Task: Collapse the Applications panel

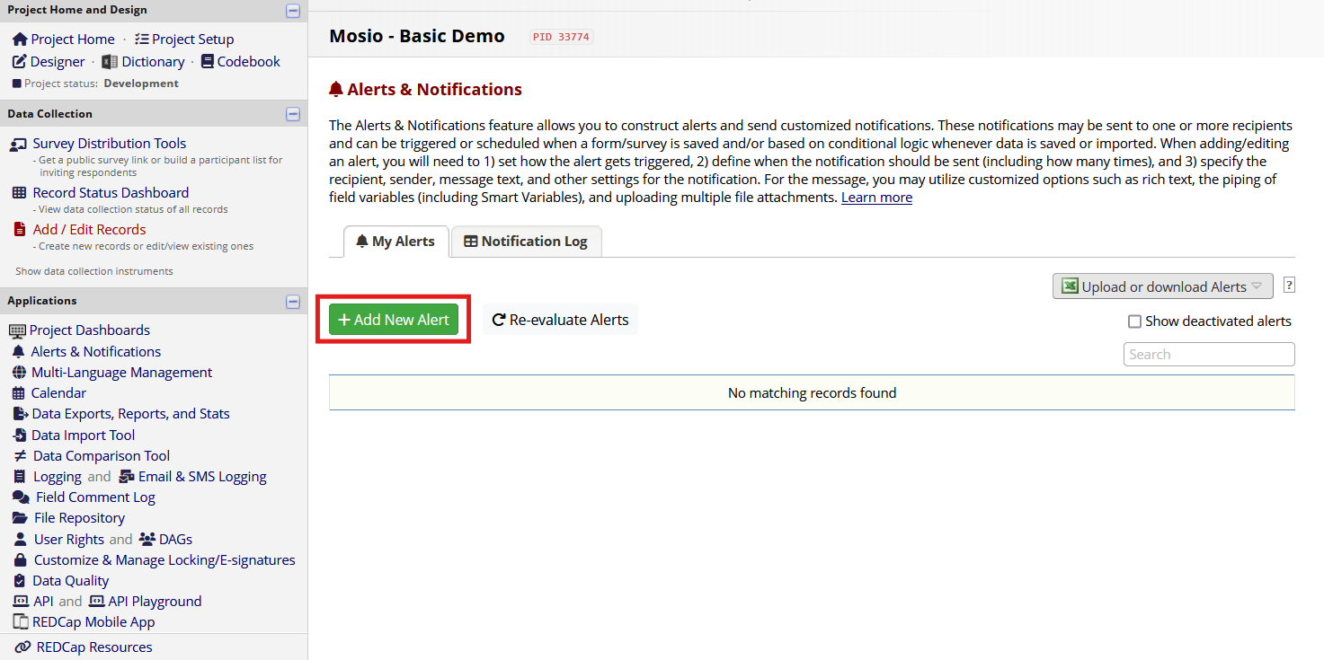Action: pyautogui.click(x=292, y=302)
